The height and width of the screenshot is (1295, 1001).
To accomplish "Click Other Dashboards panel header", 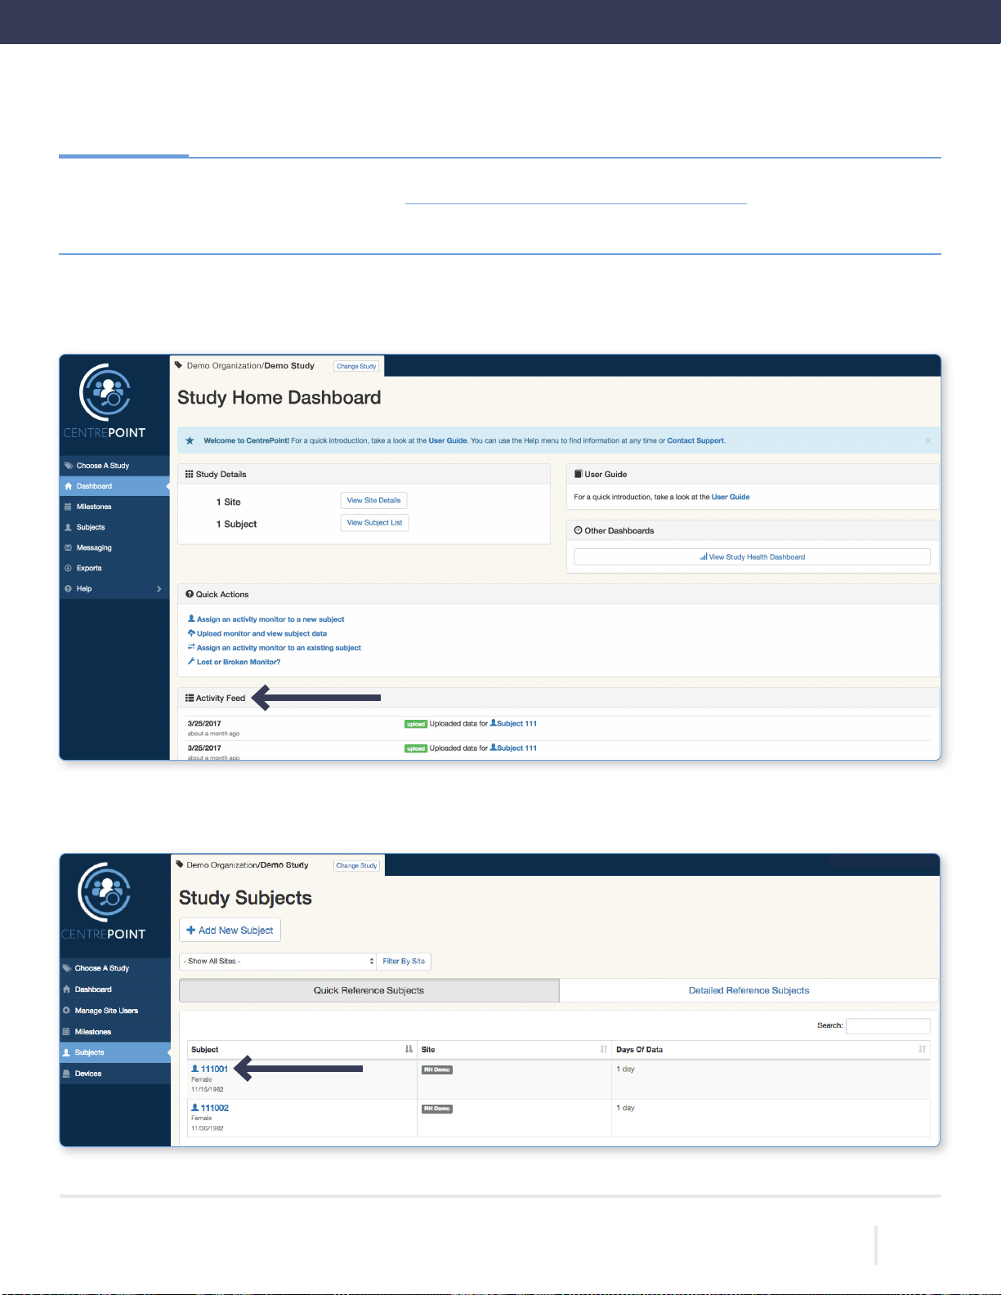I will [753, 530].
